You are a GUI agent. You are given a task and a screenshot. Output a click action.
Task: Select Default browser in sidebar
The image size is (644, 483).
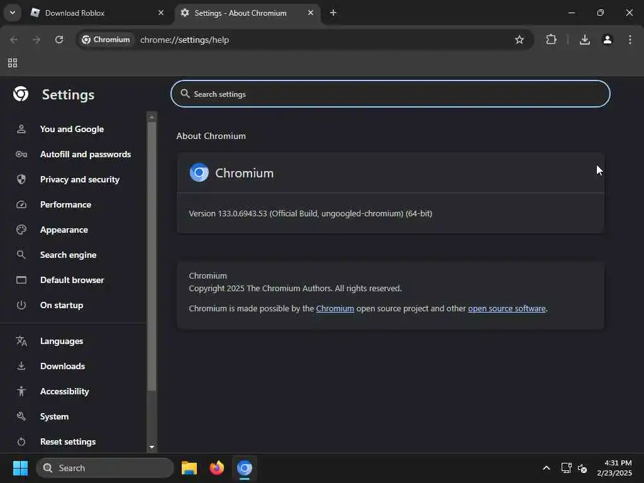72,280
